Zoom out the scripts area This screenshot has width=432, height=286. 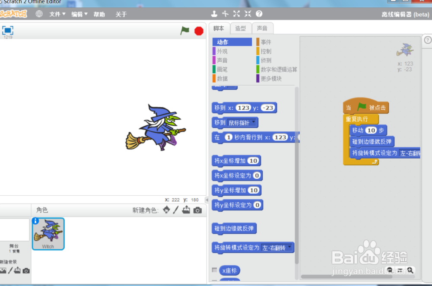[390, 270]
